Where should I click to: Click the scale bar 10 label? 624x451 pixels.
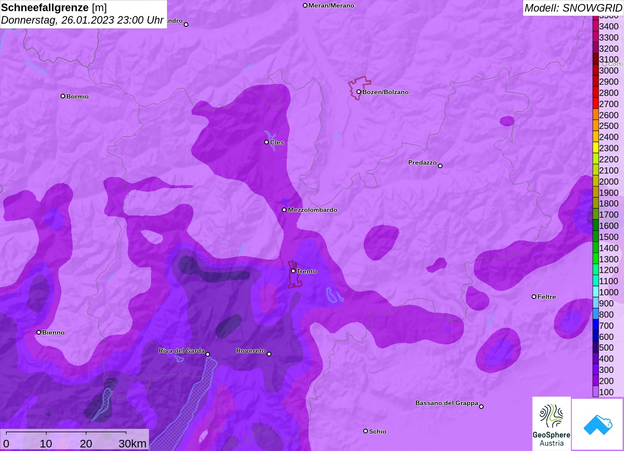[x=46, y=443]
